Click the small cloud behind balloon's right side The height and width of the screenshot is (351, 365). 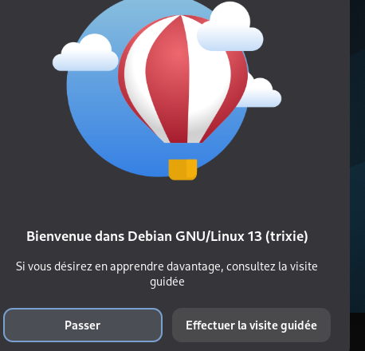point(263,93)
